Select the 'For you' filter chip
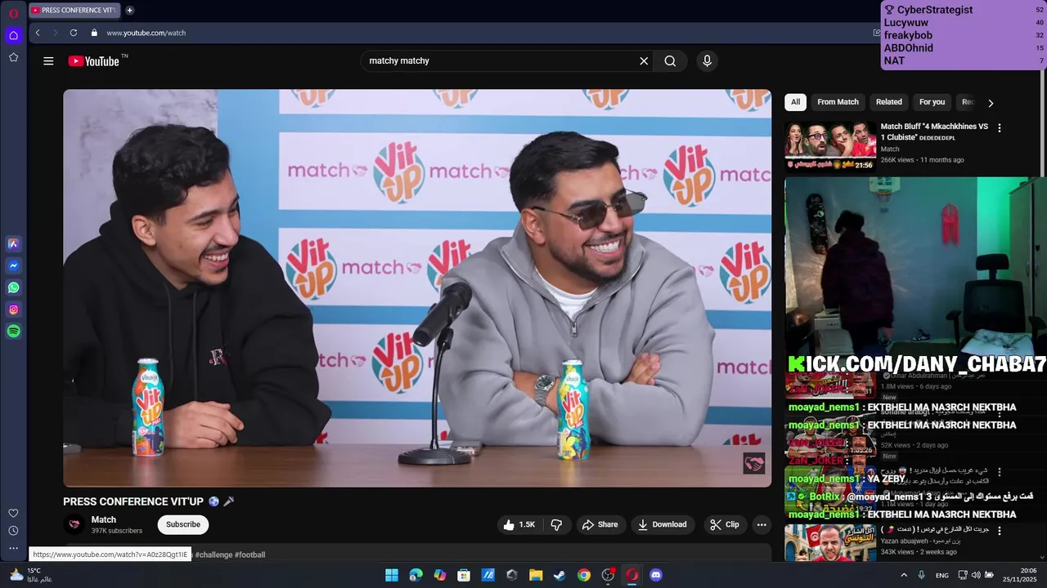 point(932,102)
